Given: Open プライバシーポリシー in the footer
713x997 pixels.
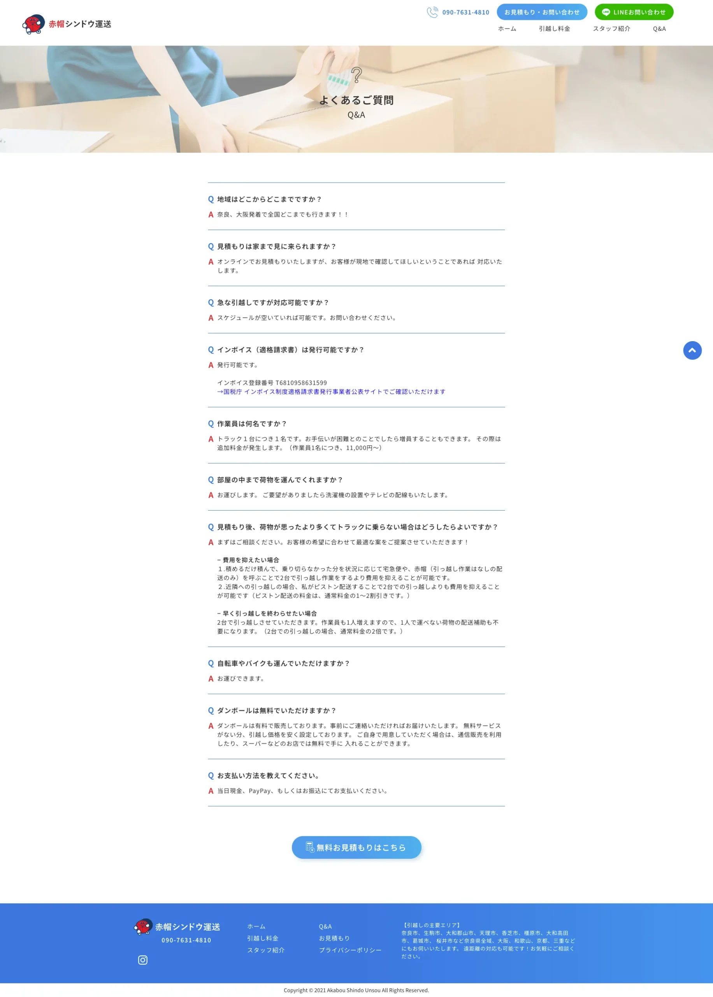Looking at the screenshot, I should pyautogui.click(x=350, y=950).
